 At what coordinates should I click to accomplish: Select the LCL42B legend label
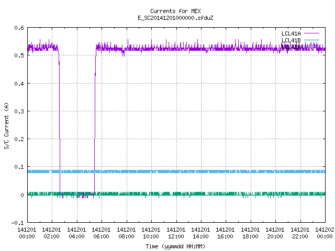[x=291, y=47]
